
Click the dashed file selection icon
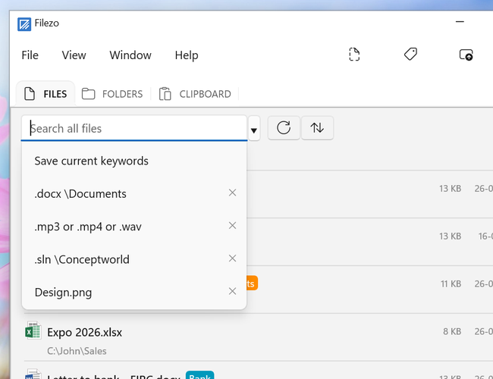click(354, 55)
